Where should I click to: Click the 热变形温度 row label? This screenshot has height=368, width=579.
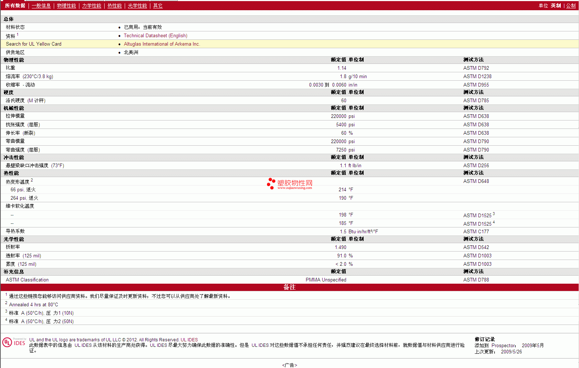pyautogui.click(x=17, y=182)
